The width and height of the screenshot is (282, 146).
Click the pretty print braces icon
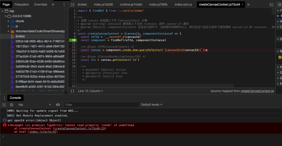tap(73, 91)
